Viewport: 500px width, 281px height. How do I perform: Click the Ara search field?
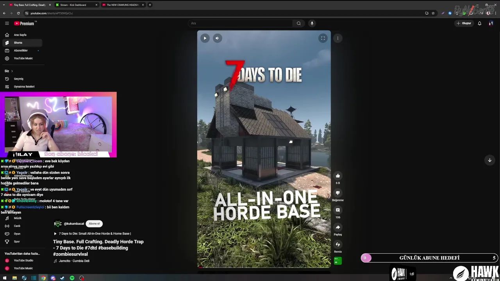[x=241, y=23]
